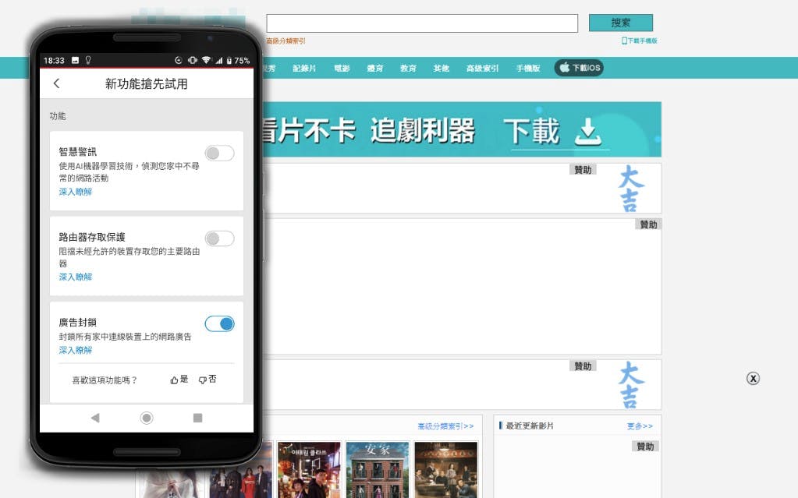Viewport: 798px width, 498px height.
Task: Click 下載手機版 link with phone icon
Action: [639, 41]
